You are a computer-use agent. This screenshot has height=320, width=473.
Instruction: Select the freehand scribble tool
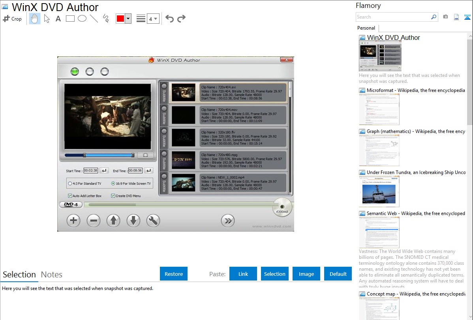click(106, 19)
